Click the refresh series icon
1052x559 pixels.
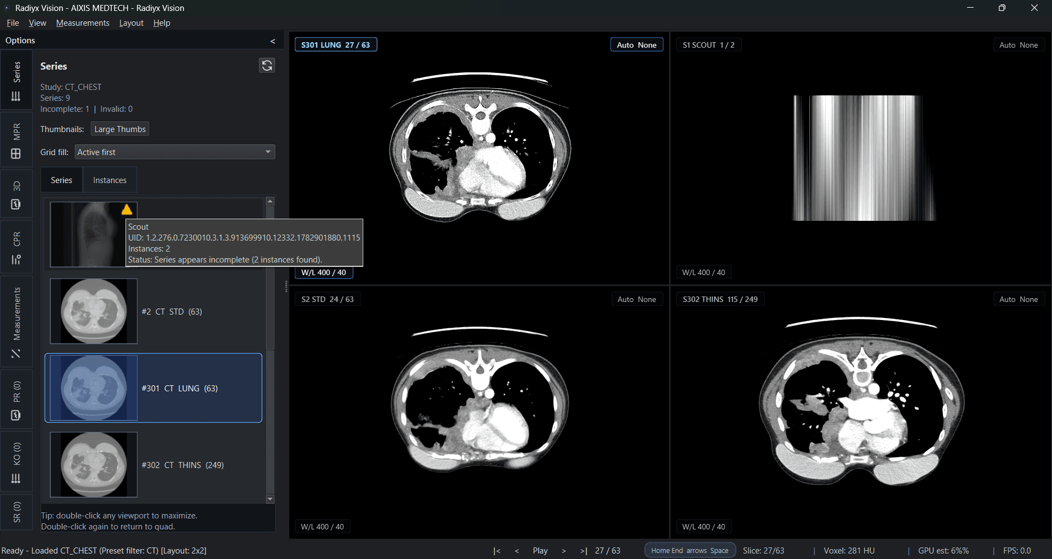coord(267,66)
